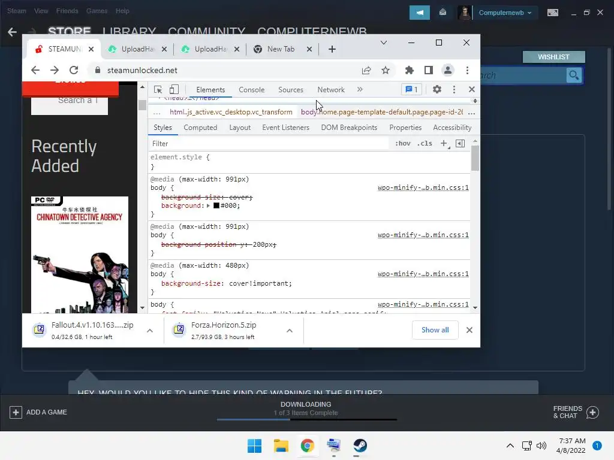The width and height of the screenshot is (614, 460).
Task: Open the Friends menu in Steam
Action: [67, 11]
